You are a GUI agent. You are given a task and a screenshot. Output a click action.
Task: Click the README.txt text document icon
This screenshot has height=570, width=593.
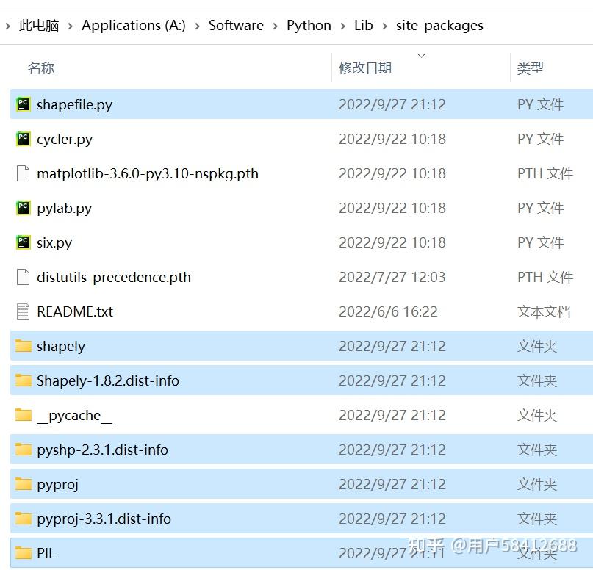(x=23, y=311)
